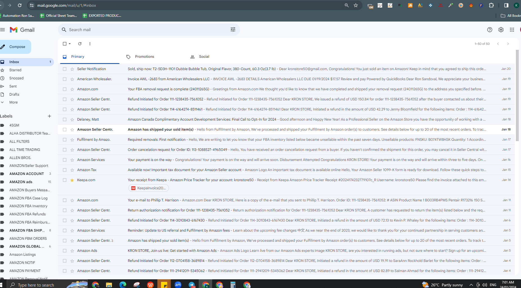Star the Seller Notification email

[x=72, y=69]
